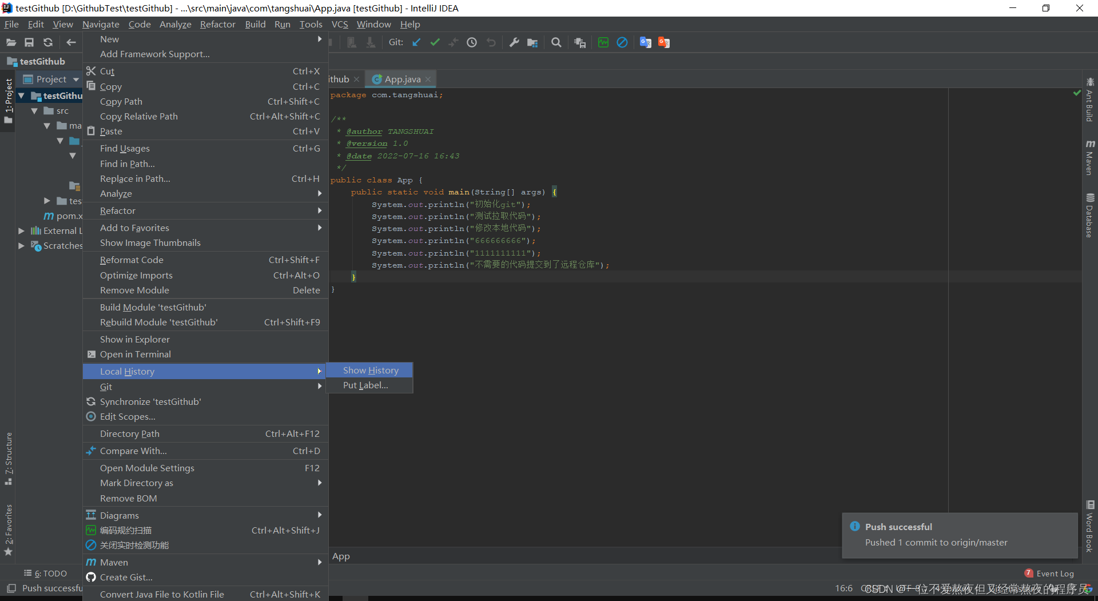Switch to App.java editor tab

(x=401, y=79)
